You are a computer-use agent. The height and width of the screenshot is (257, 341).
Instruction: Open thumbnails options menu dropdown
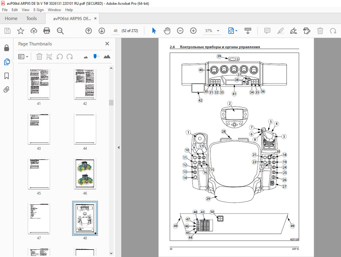point(23,57)
